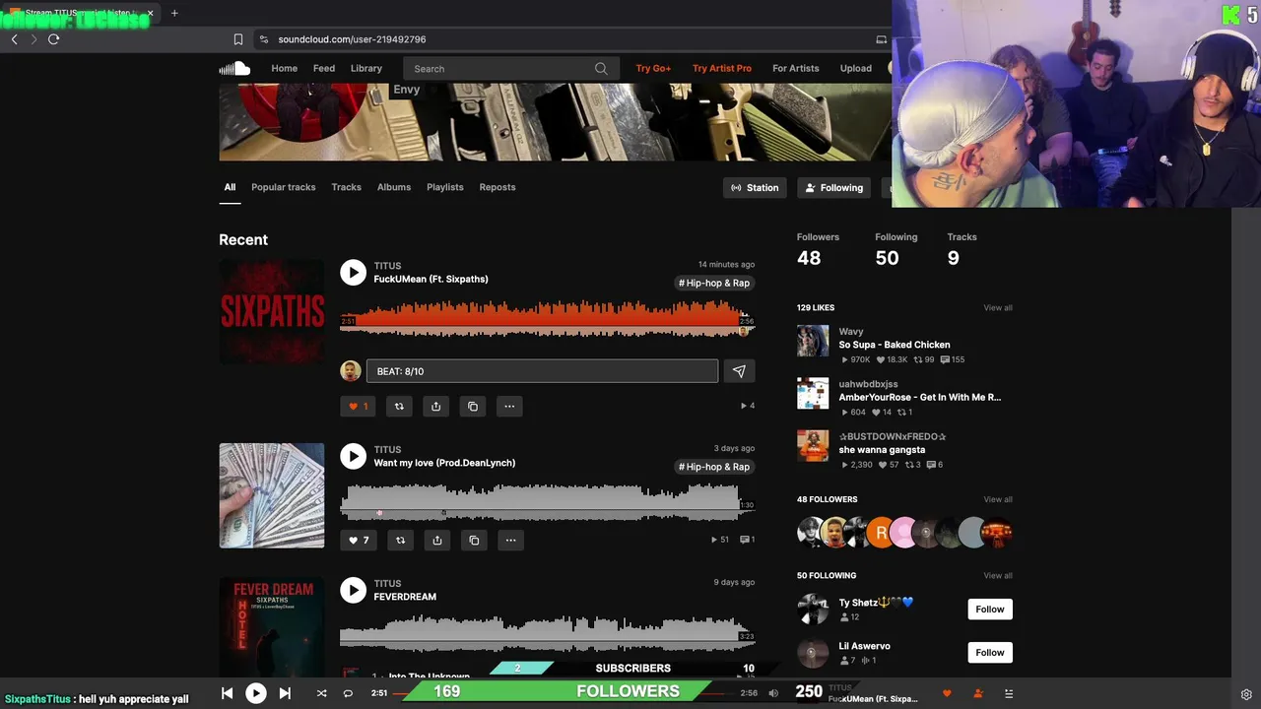Click play button in bottom player bar
Screen dimensions: 1261x709
tap(255, 693)
